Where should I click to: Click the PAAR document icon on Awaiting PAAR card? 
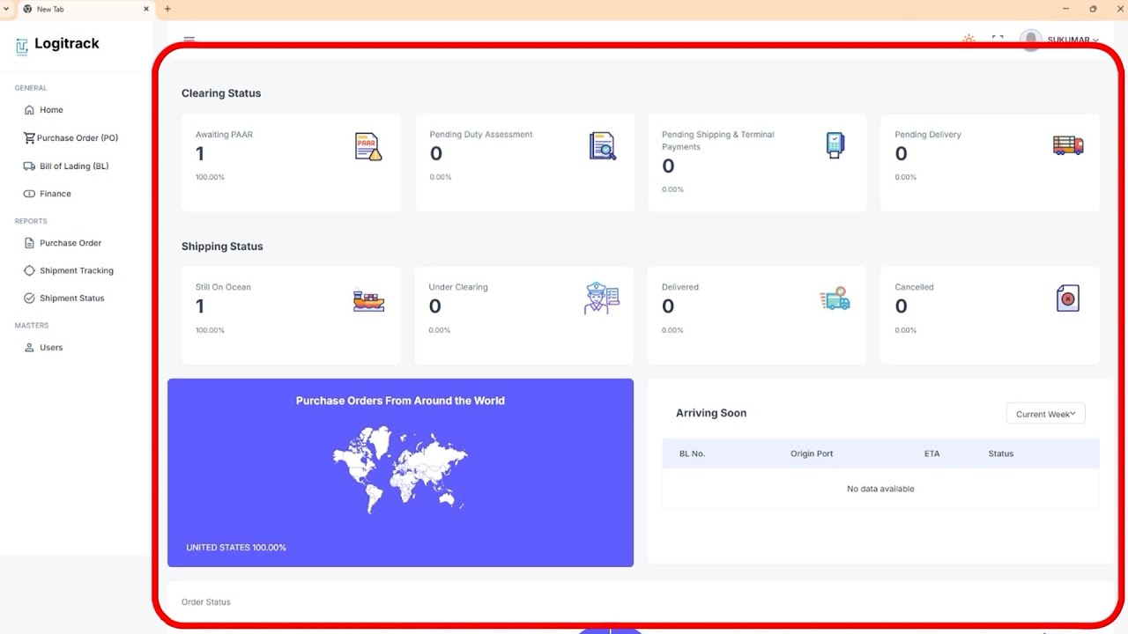(x=368, y=146)
